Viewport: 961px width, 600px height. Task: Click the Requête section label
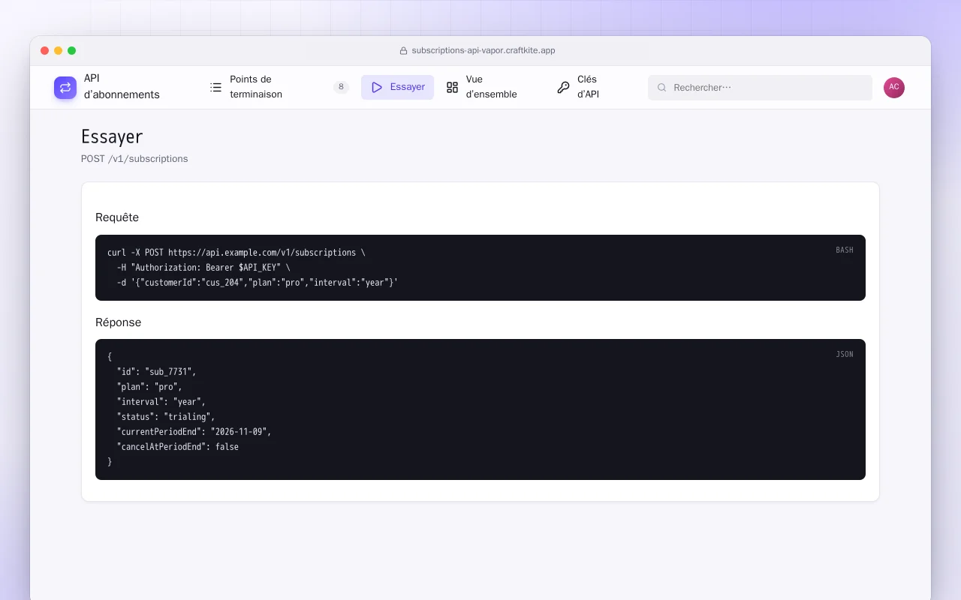[x=117, y=217]
